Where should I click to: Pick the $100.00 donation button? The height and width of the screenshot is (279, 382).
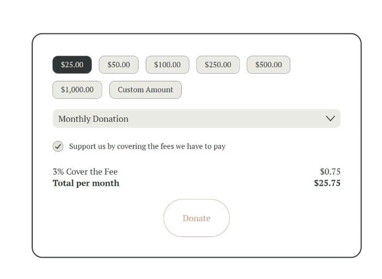[x=167, y=64]
